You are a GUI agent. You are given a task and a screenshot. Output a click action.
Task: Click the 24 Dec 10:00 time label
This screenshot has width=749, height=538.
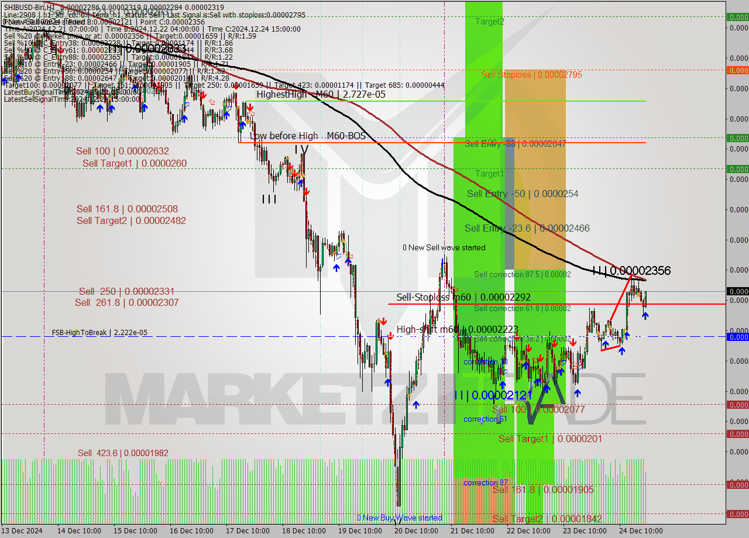pos(641,531)
